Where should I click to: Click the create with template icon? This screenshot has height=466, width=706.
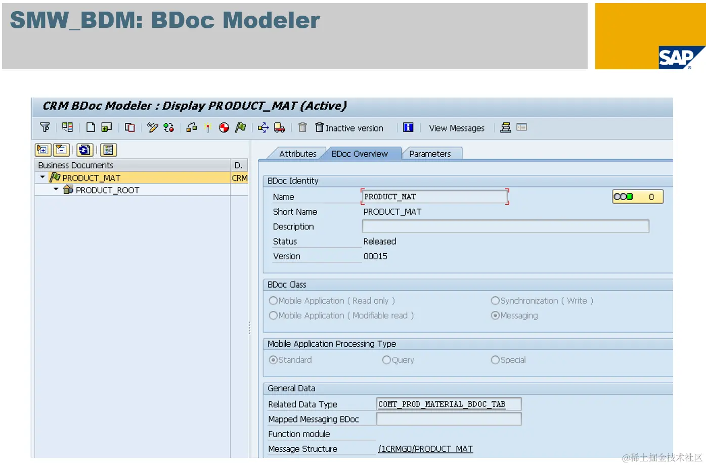point(106,127)
